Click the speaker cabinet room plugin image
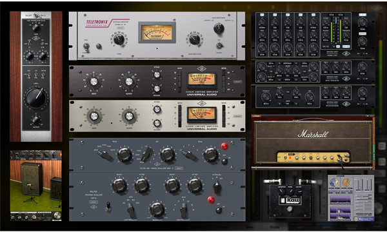Viewport: 387px width, 232px height. (x=35, y=185)
